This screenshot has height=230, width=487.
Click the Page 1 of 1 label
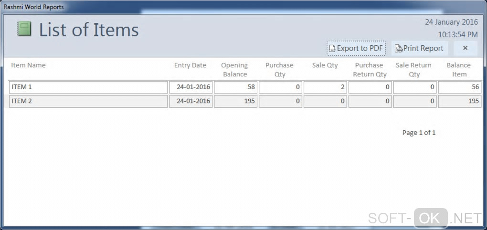tap(419, 133)
